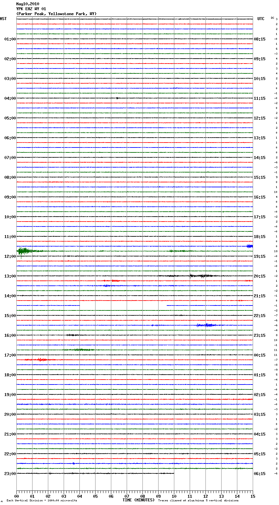
Task: Click the Each Vertical Division = 1600.00 microvolts note
Action: tap(42, 500)
